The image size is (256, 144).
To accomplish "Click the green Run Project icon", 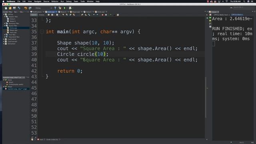I will [x=65, y=8].
